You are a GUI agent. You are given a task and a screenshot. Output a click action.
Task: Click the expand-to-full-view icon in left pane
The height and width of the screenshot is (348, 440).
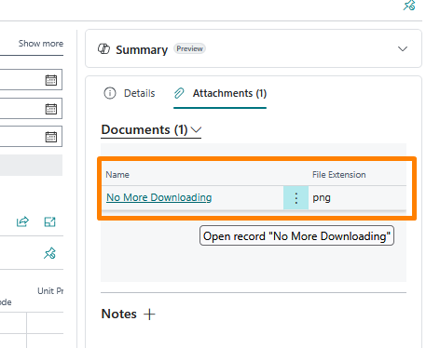point(49,221)
